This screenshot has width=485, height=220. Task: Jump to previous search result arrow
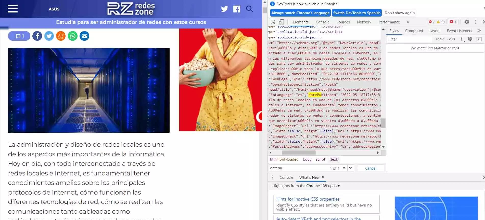344,168
